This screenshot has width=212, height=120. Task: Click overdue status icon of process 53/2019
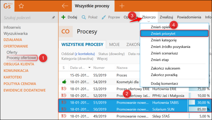pyautogui.click(x=64, y=89)
